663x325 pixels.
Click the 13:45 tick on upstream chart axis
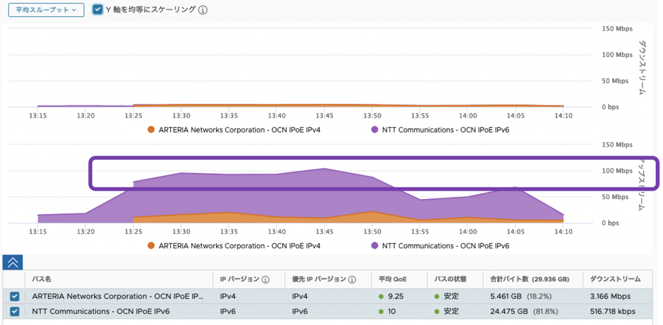click(324, 231)
